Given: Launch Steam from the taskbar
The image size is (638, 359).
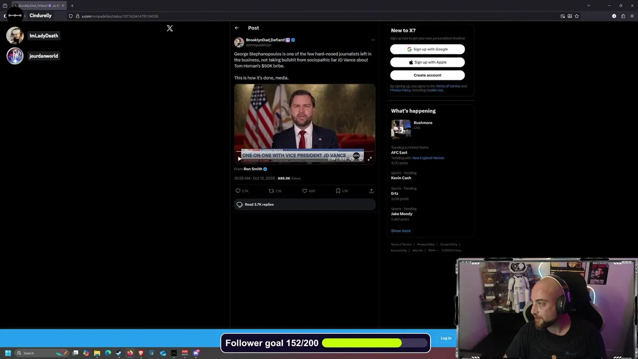Looking at the screenshot, I should pos(119,353).
